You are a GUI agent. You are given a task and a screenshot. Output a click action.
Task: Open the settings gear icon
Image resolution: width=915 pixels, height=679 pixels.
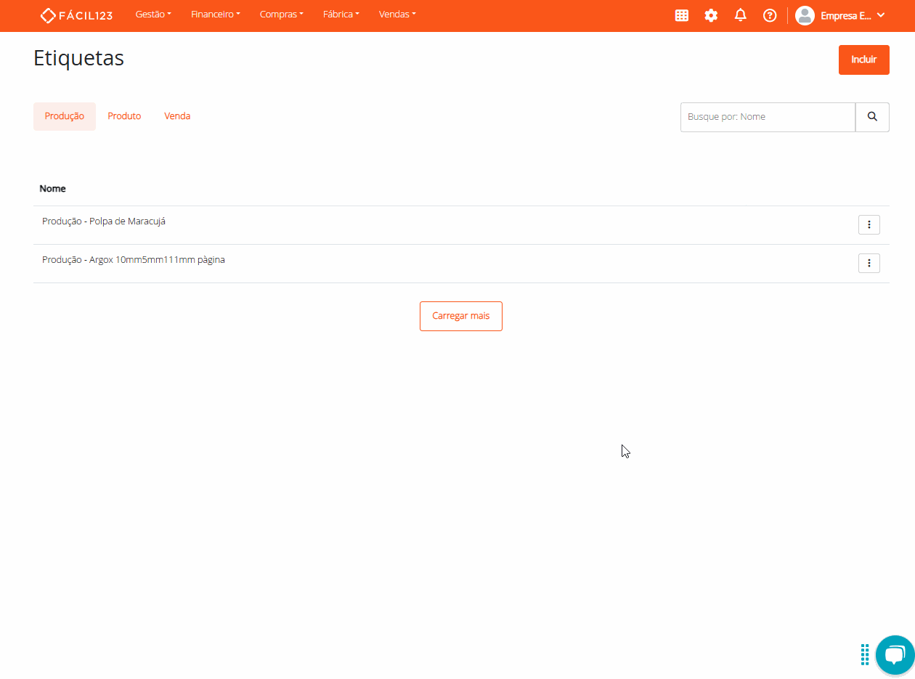point(711,15)
